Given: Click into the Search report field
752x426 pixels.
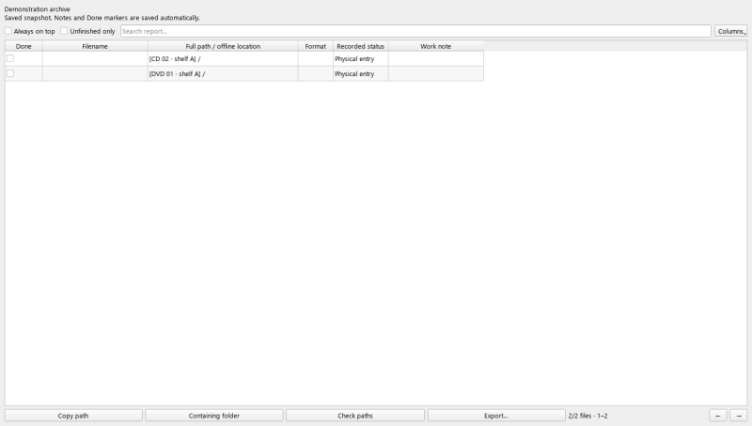Looking at the screenshot, I should 415,31.
